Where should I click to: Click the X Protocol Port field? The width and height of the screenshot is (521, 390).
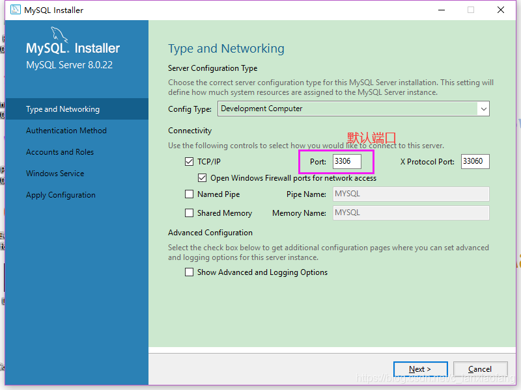pos(475,161)
